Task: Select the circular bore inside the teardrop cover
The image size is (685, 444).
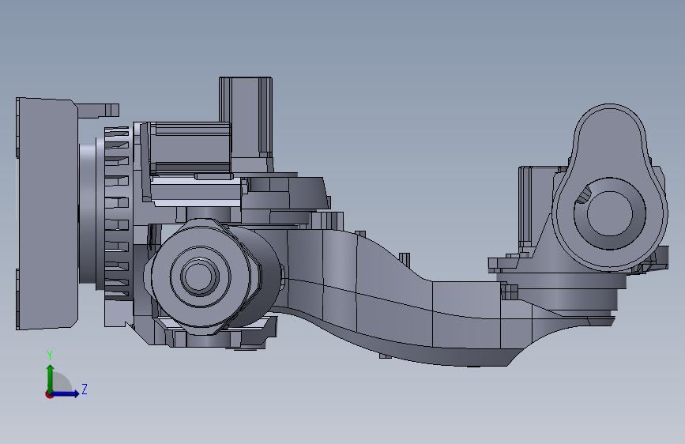Action: click(609, 213)
